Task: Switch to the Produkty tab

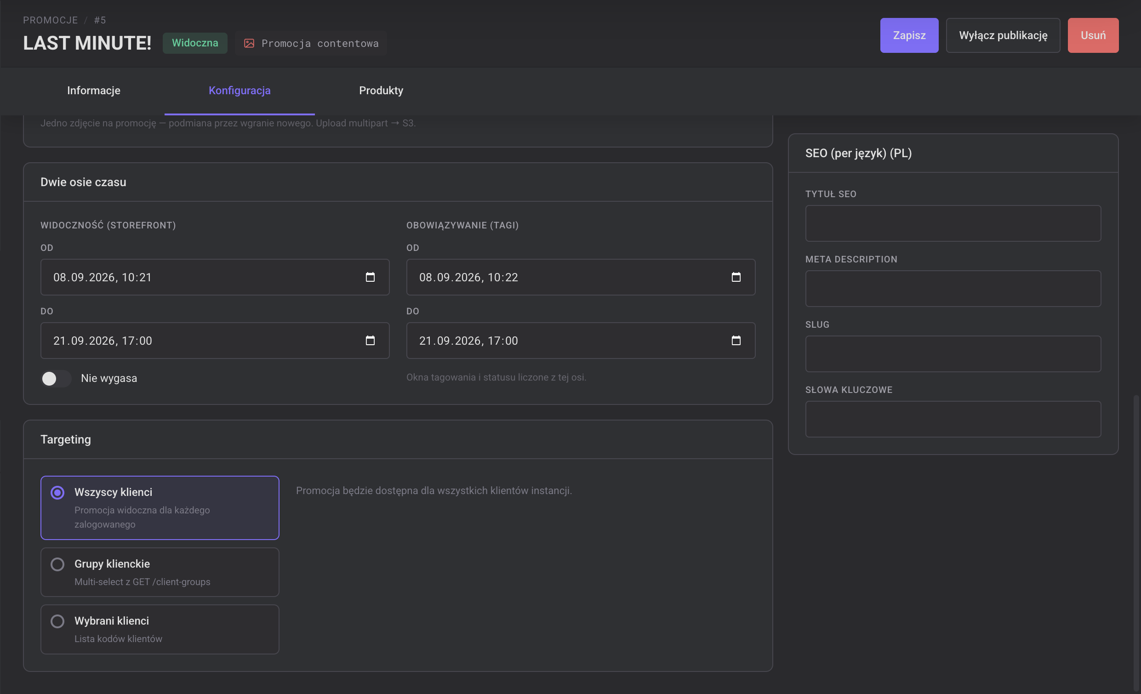Action: (x=381, y=90)
